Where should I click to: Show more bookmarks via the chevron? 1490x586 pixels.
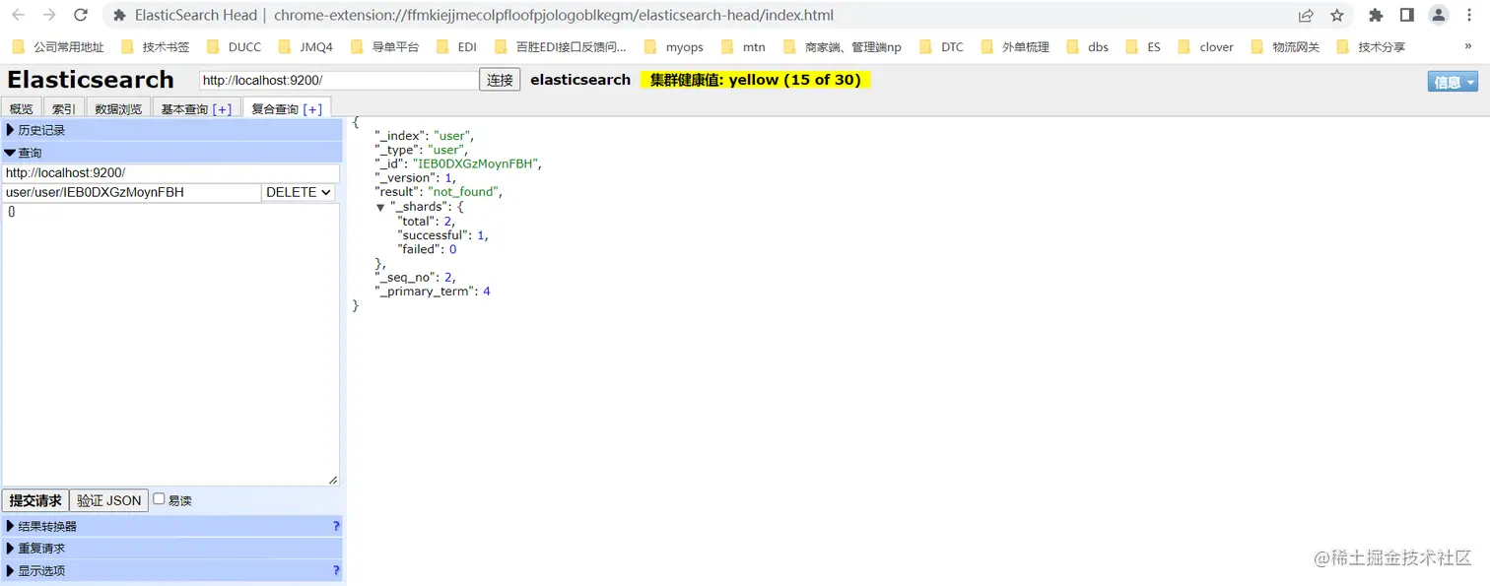pyautogui.click(x=1468, y=46)
